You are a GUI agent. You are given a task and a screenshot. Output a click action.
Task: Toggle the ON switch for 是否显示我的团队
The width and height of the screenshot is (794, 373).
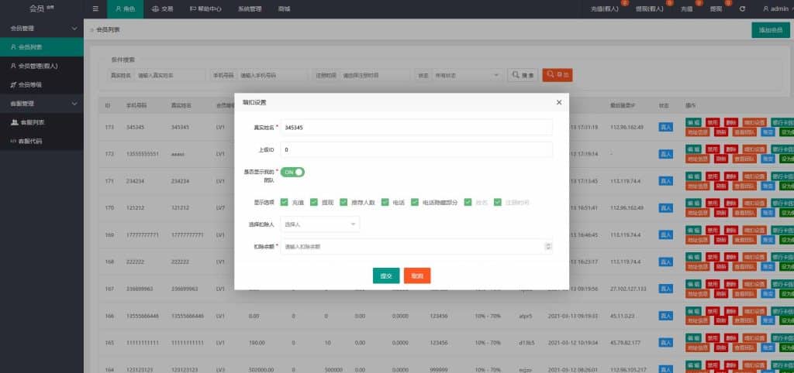click(292, 172)
